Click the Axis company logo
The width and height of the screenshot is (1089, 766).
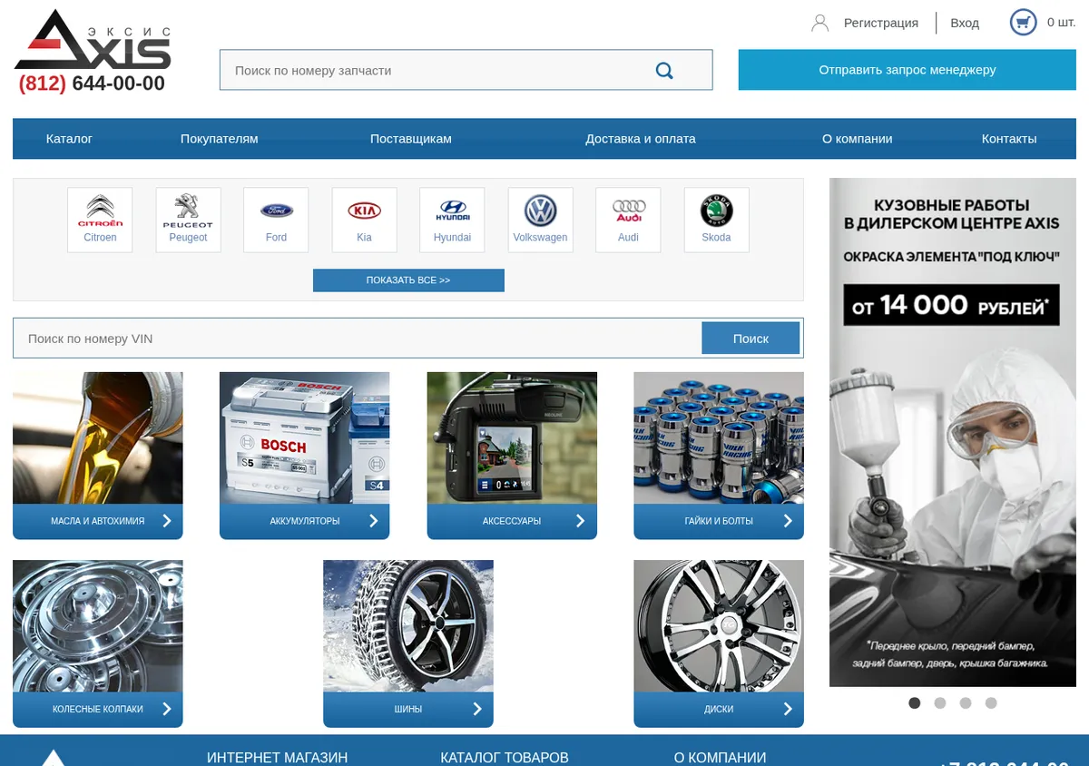(x=93, y=40)
